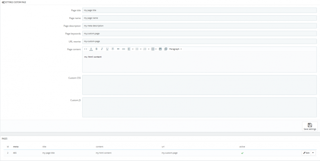Click the title column header
Screen dimensions: 320x161
tap(44, 147)
